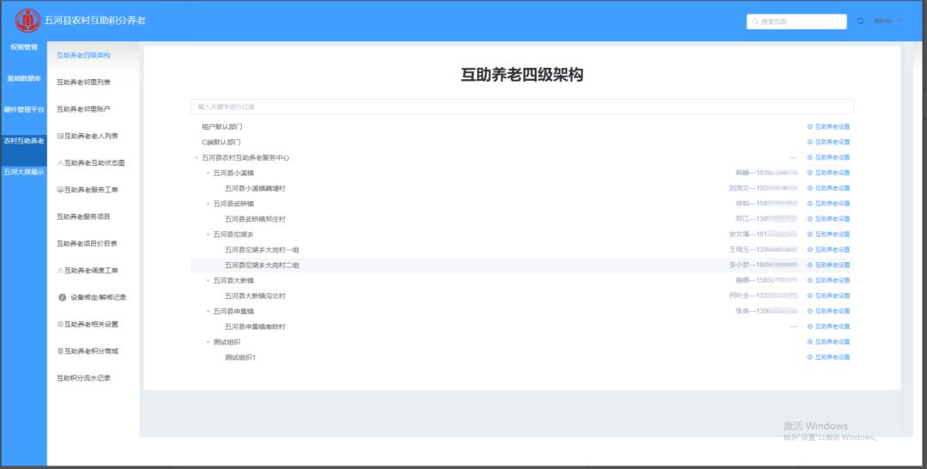Screen dimensions: 927x469
Task: Collapse the 测试组织 node arrow
Action: 208,343
